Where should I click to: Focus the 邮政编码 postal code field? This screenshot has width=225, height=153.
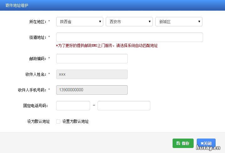click(92, 59)
